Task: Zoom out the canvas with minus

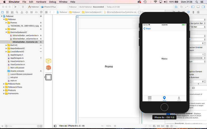Action: [x=102, y=126]
